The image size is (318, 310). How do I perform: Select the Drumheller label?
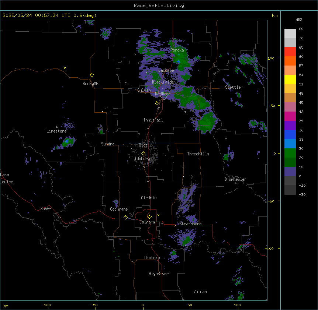(x=235, y=179)
